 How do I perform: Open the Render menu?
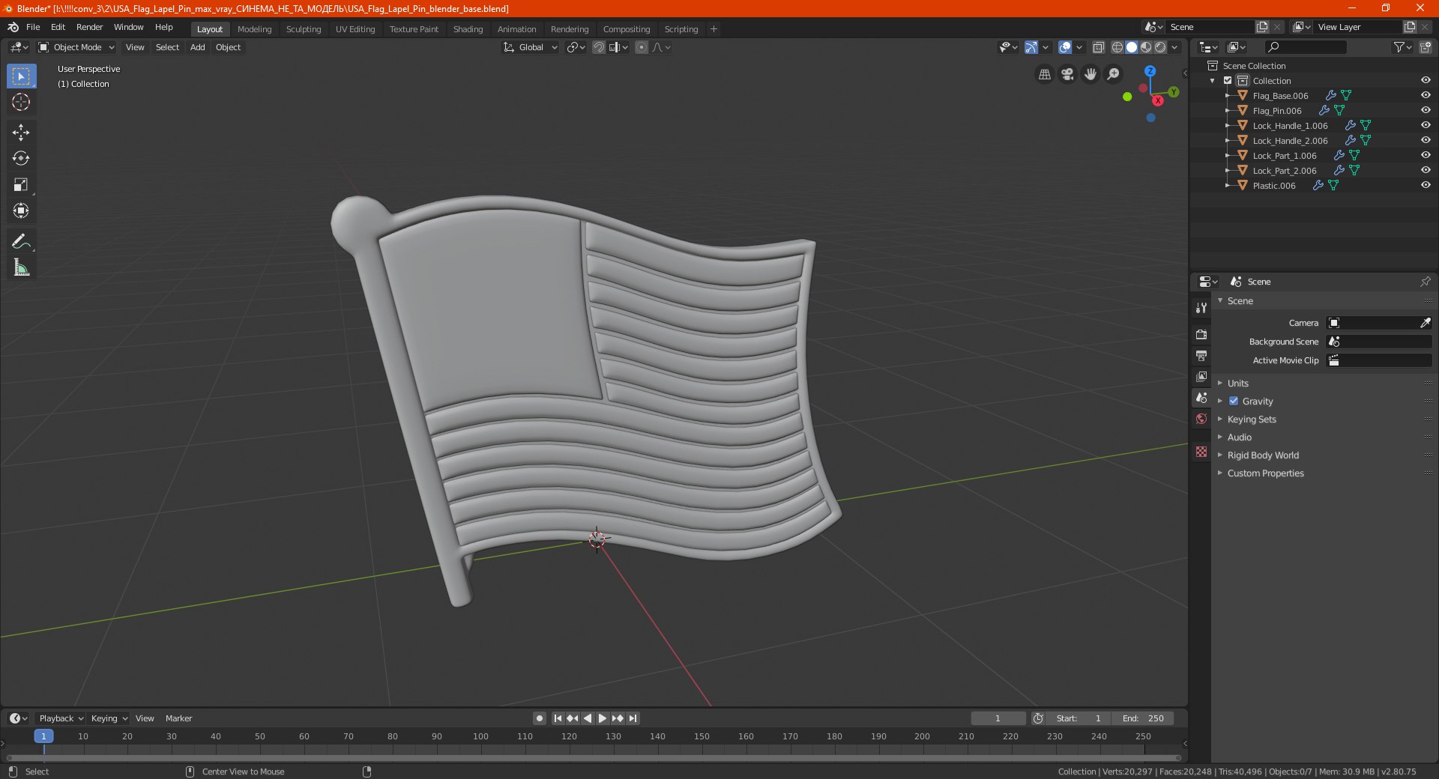tap(89, 27)
